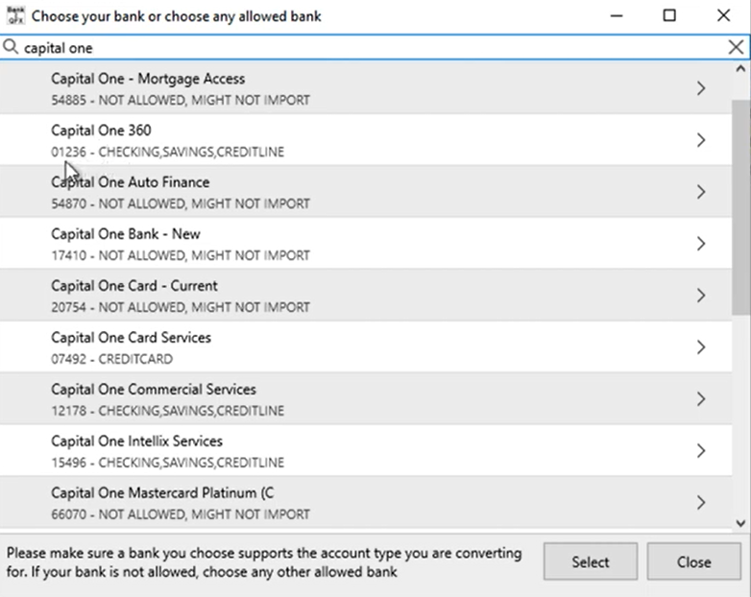Expand the Capital One Intellix Services chevron
Image resolution: width=751 pixels, height=597 pixels.
coord(701,450)
